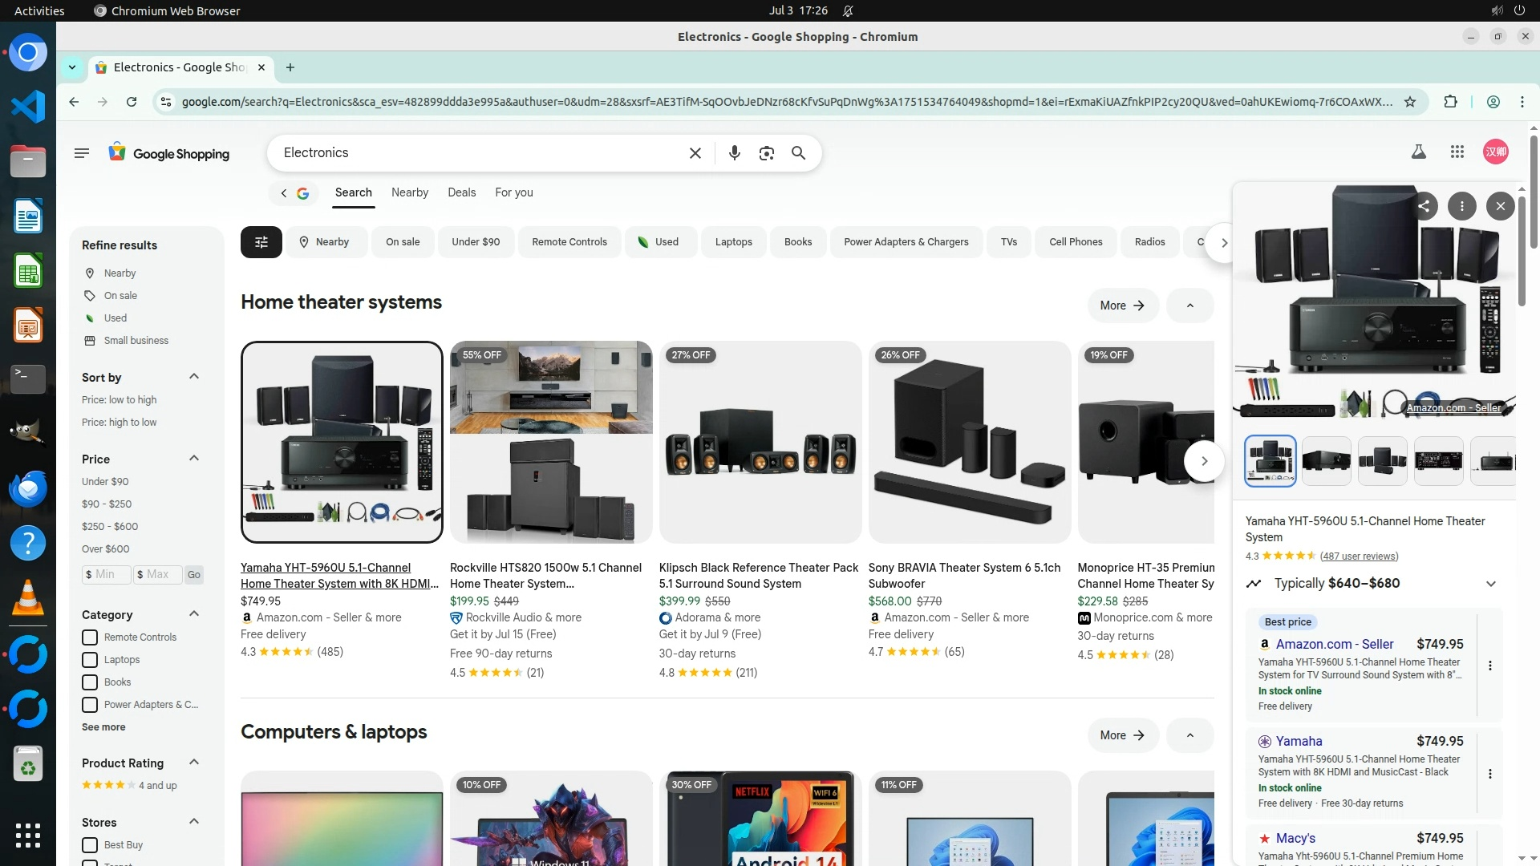Open the 487 user reviews link
Image resolution: width=1540 pixels, height=866 pixels.
click(x=1359, y=556)
